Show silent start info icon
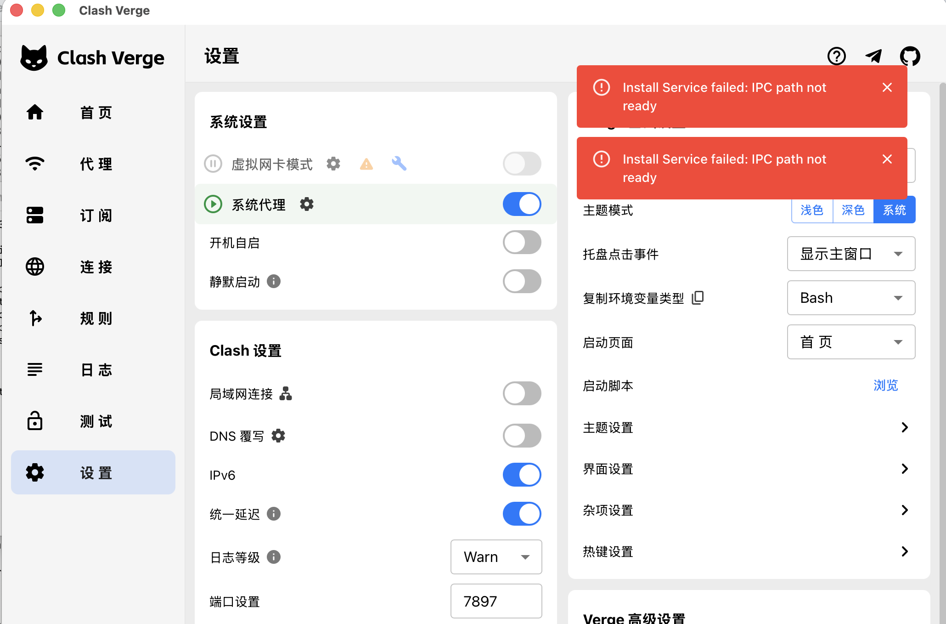This screenshot has height=624, width=946. (274, 281)
